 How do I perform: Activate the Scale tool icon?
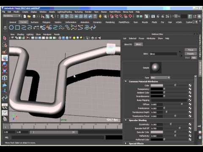5,71
